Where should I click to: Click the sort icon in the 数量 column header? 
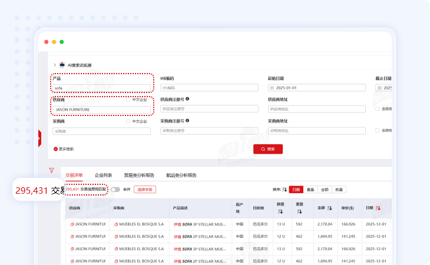click(280, 211)
